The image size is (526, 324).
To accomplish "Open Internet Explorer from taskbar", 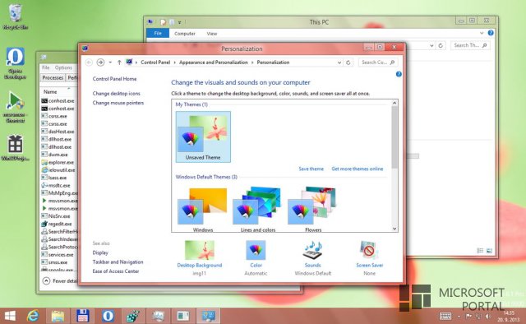I will click(33, 316).
